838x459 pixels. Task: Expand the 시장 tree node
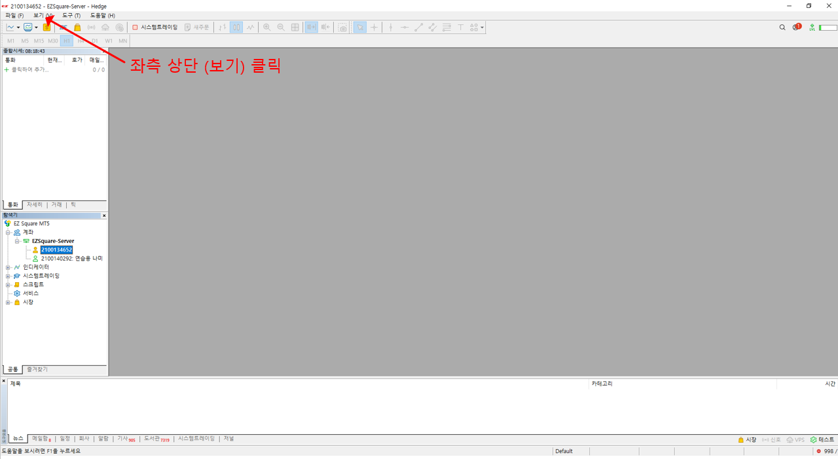[8, 302]
